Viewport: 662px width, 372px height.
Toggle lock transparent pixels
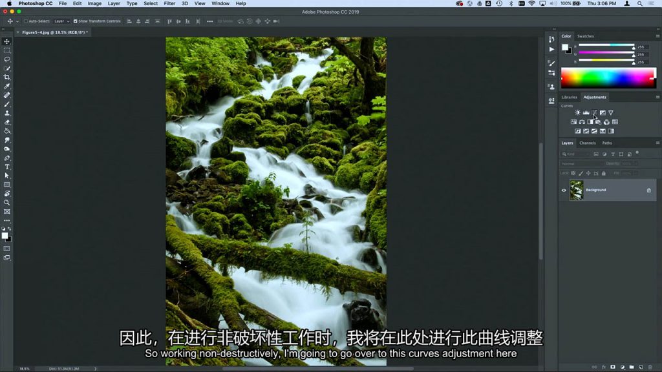(573, 173)
